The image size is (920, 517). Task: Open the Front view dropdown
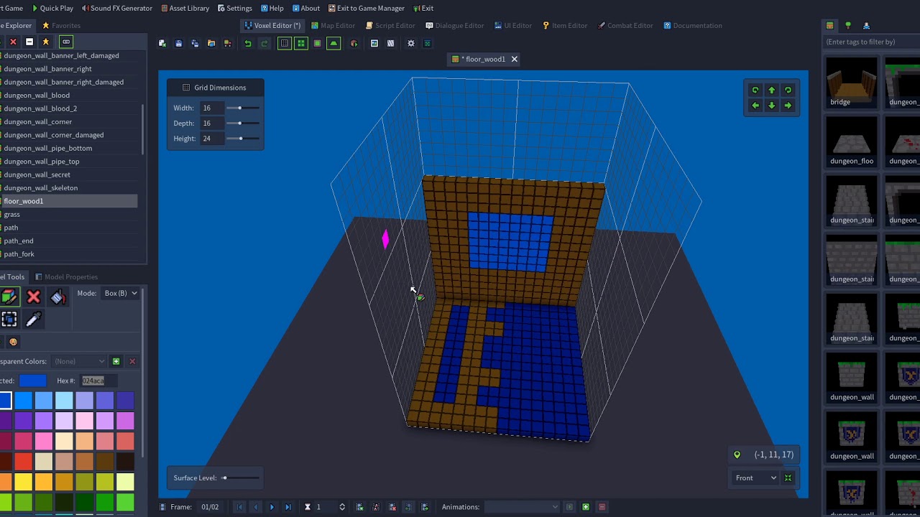(x=755, y=478)
